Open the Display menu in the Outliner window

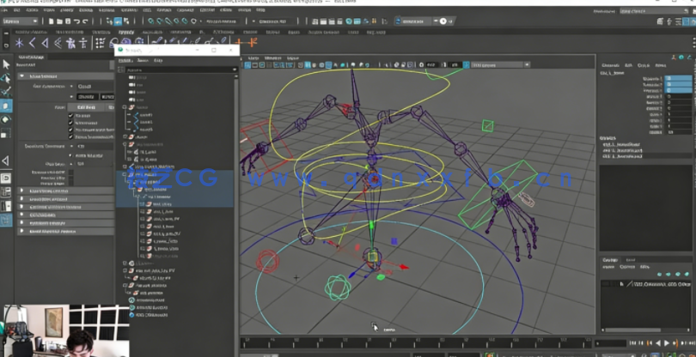[125, 61]
